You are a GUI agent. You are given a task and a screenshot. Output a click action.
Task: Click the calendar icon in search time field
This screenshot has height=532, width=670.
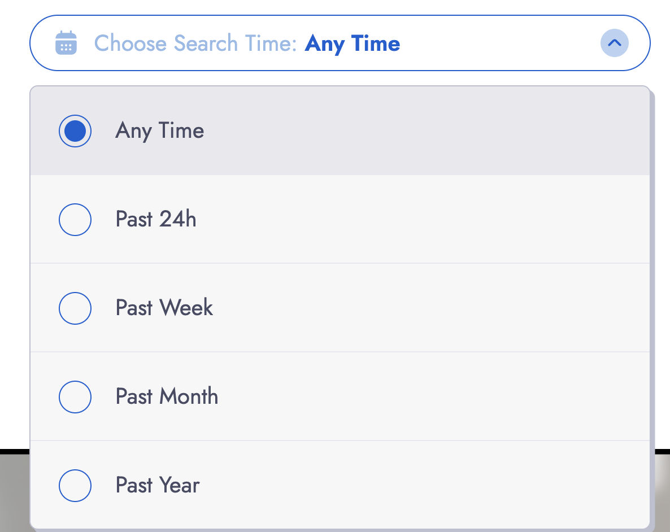pos(66,43)
